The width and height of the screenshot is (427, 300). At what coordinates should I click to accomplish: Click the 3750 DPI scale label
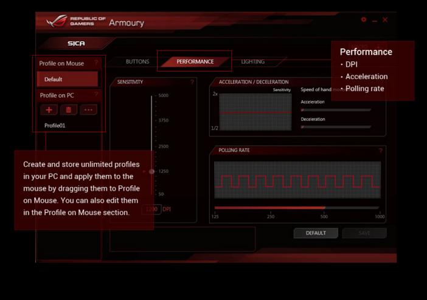(x=164, y=120)
